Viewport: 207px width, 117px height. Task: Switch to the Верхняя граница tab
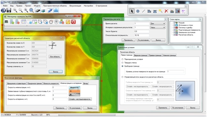click(x=141, y=55)
